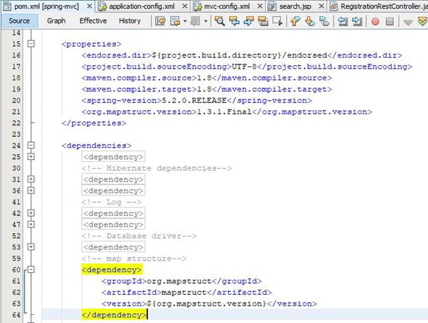Click the map structure comment
428x323 pixels.
tap(134, 259)
